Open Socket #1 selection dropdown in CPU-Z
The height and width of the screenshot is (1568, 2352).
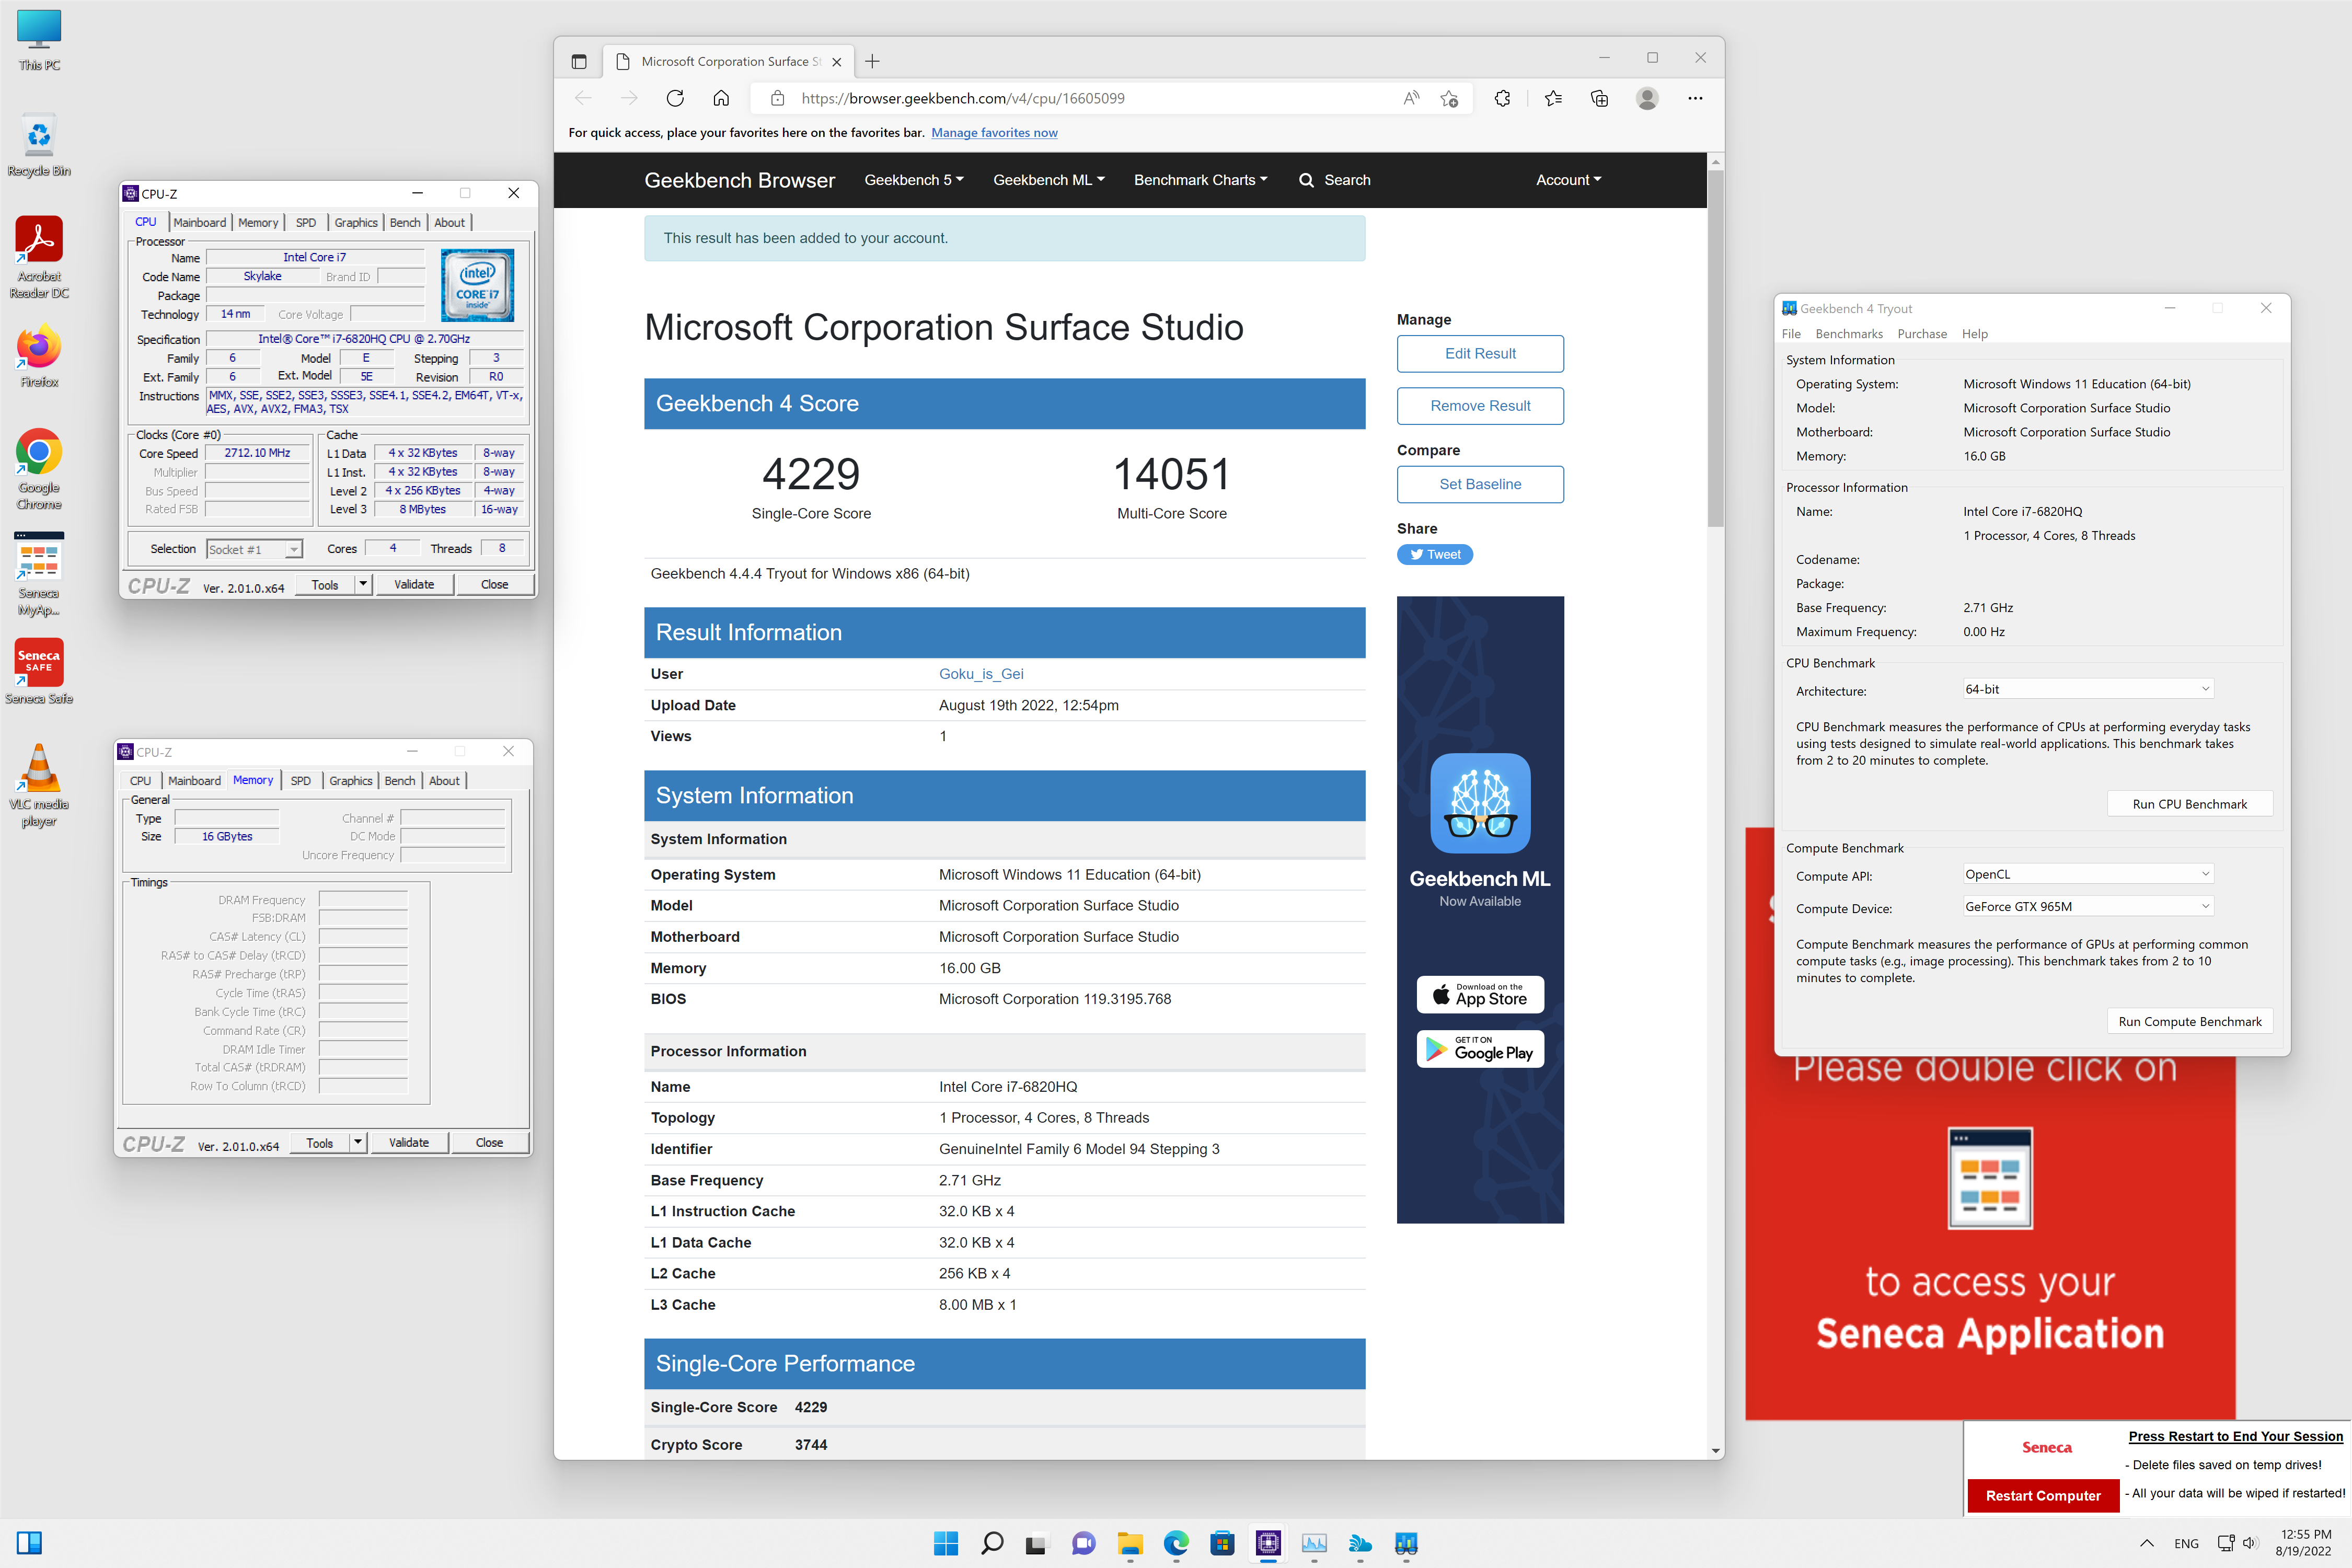click(x=255, y=549)
